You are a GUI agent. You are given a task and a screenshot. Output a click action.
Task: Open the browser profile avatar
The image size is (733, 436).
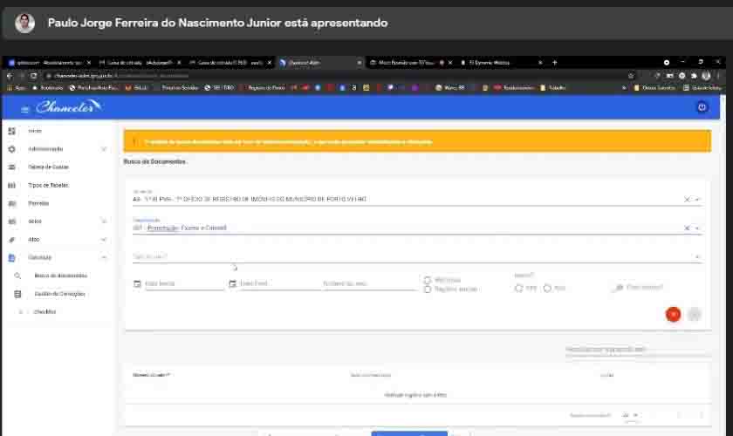(706, 75)
